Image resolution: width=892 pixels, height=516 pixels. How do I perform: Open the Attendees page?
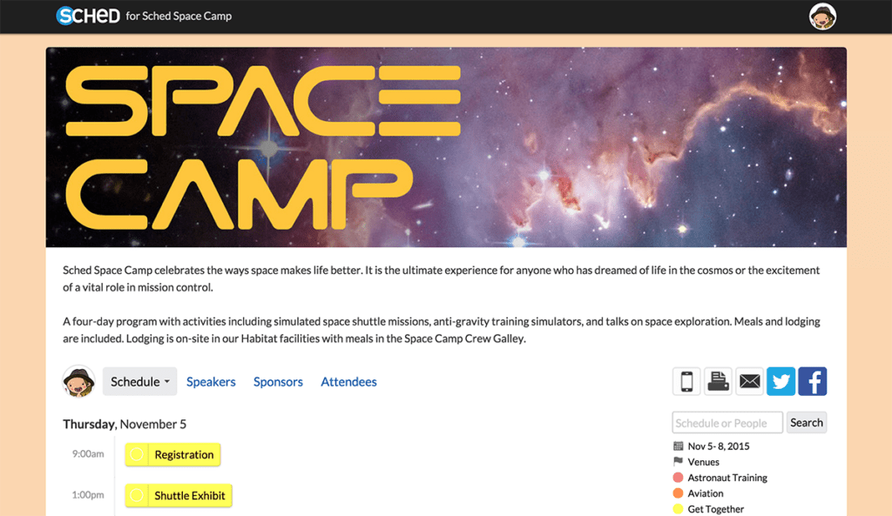click(x=348, y=381)
